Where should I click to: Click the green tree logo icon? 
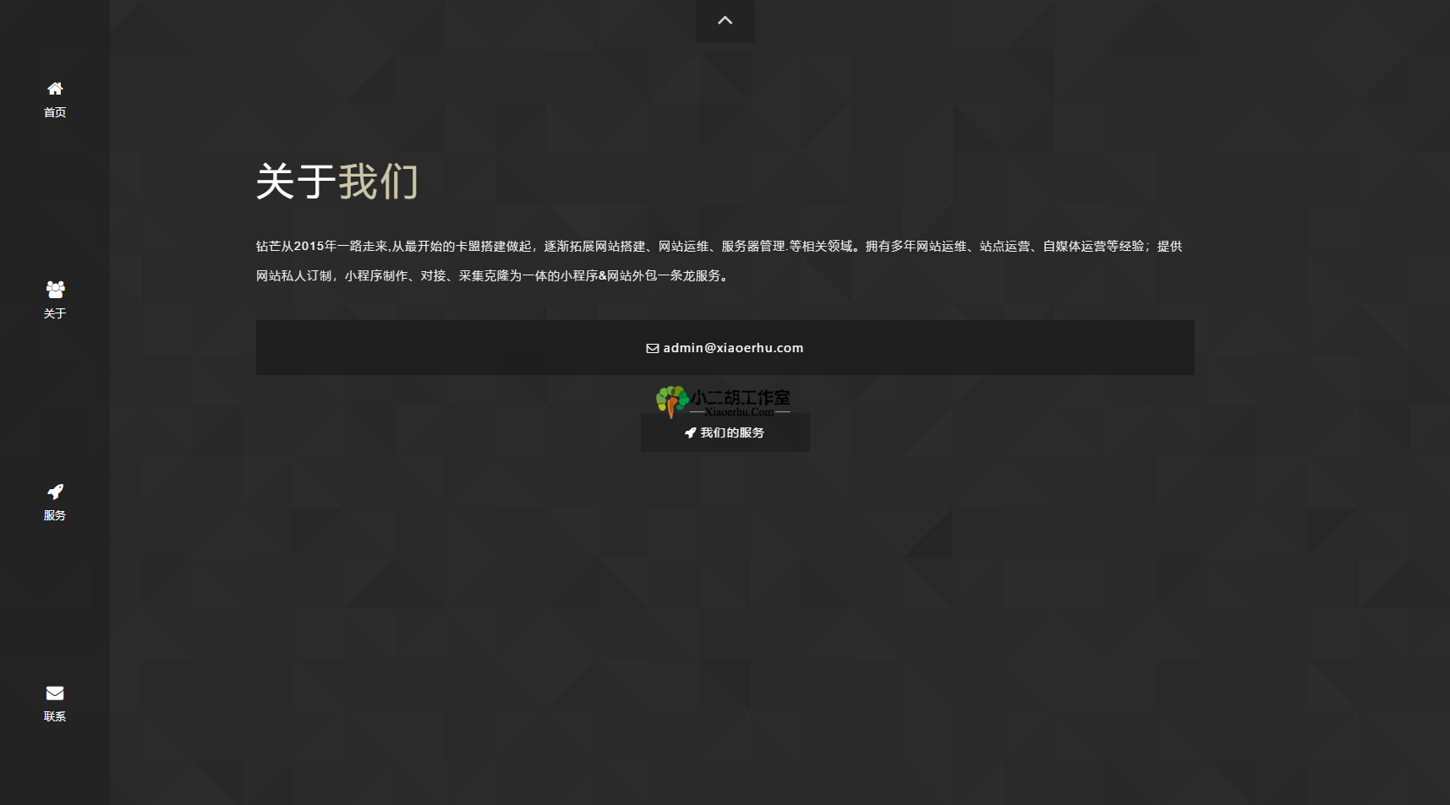coord(672,400)
